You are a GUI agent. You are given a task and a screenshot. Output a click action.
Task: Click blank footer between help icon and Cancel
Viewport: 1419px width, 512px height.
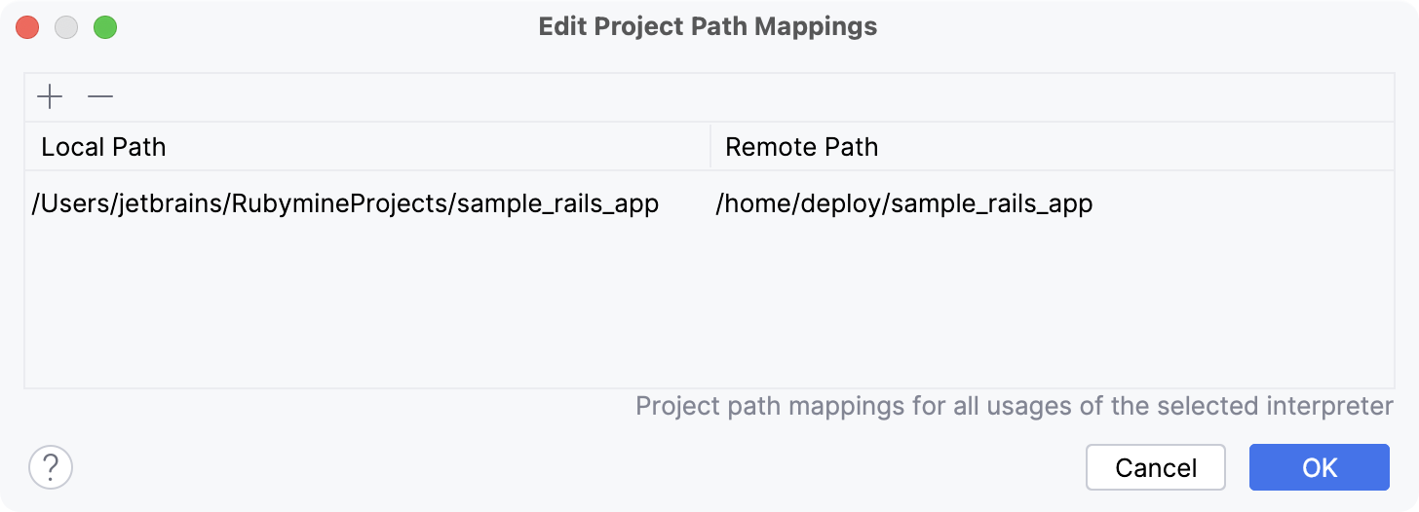(575, 467)
